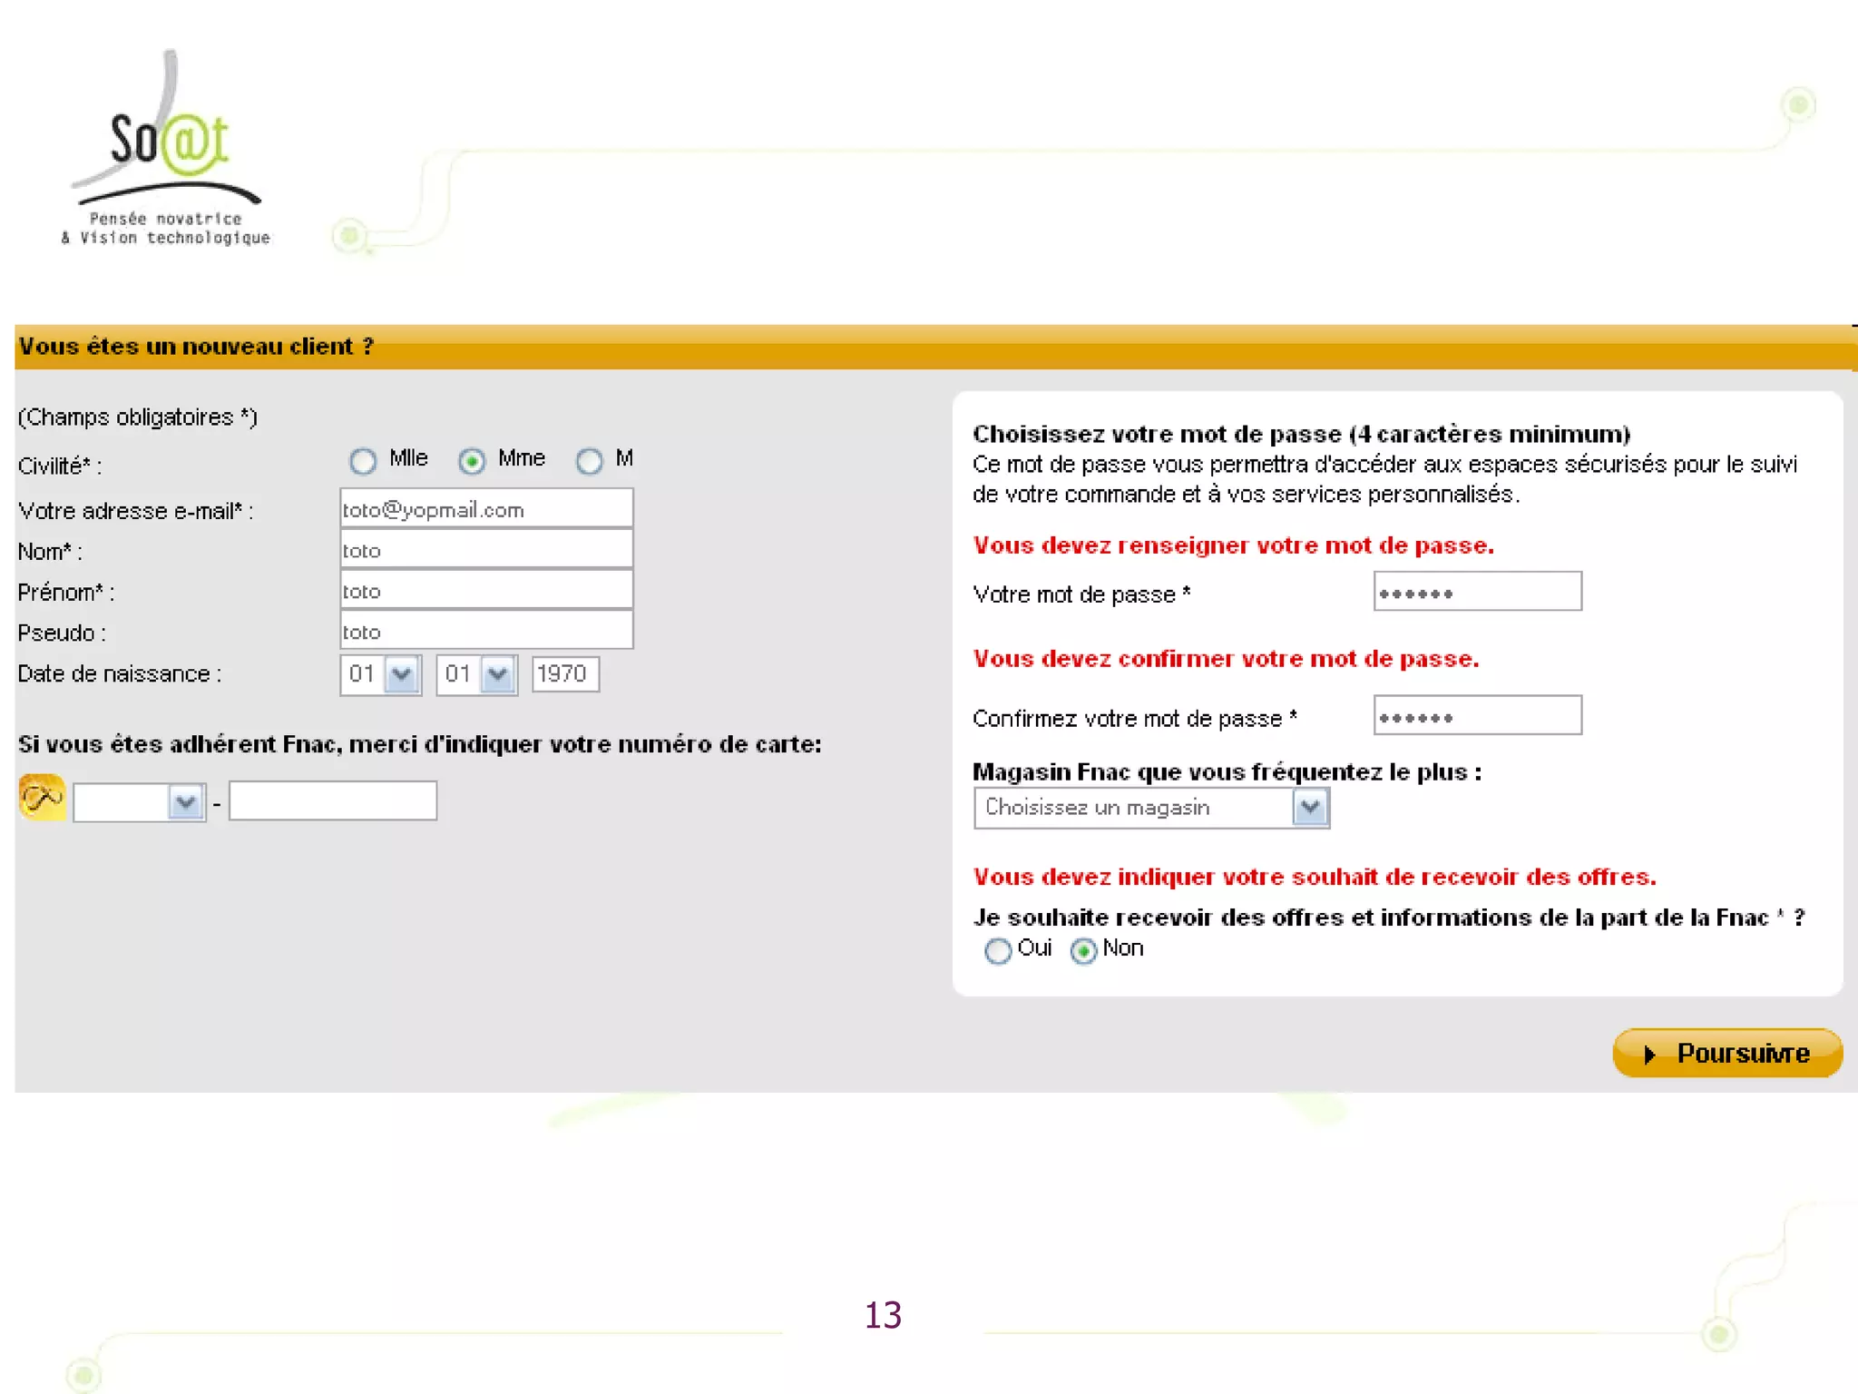
Task: Choose the M civility radio button
Action: (589, 461)
